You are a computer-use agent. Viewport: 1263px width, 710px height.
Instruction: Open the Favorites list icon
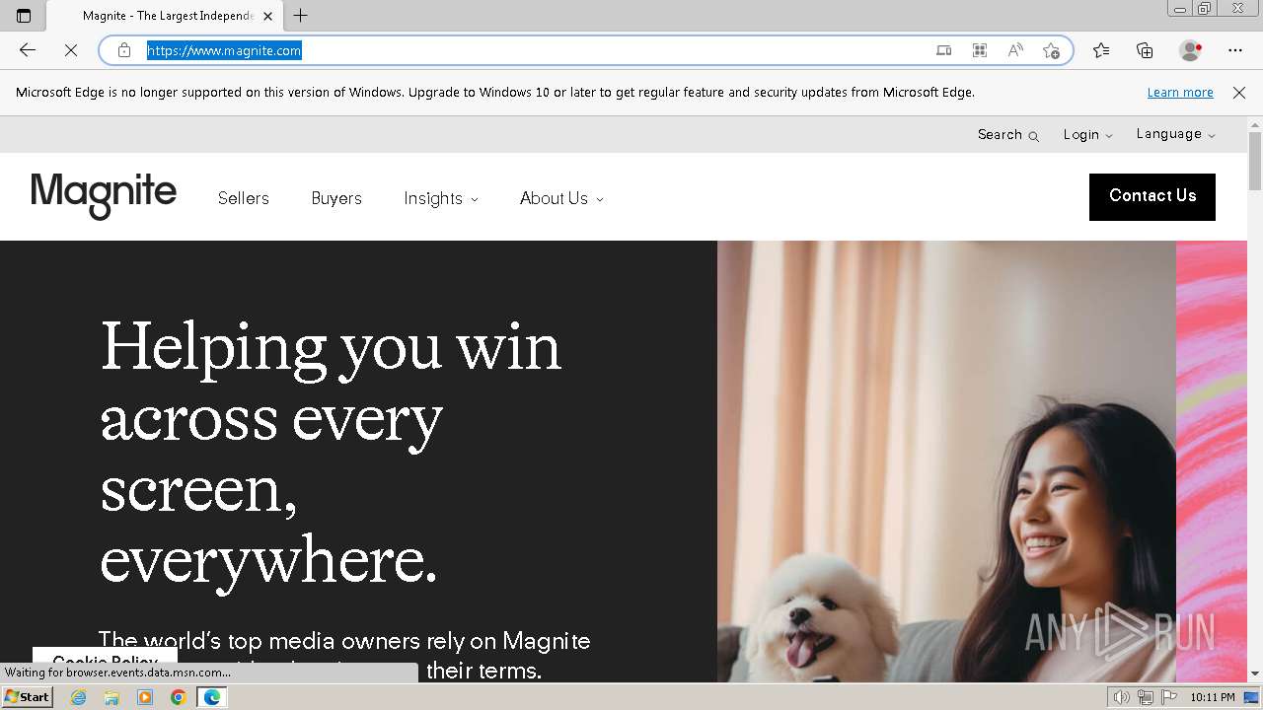tap(1101, 50)
